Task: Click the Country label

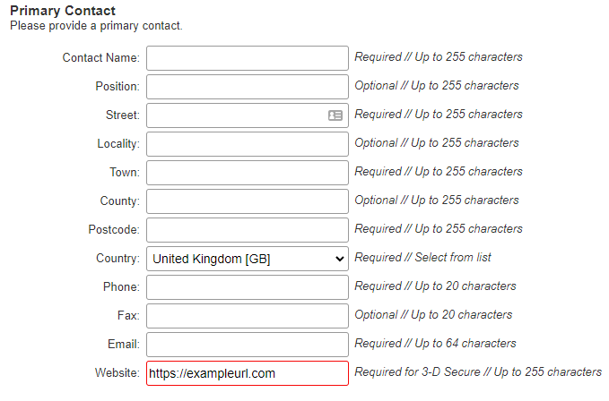Action: [x=118, y=259]
